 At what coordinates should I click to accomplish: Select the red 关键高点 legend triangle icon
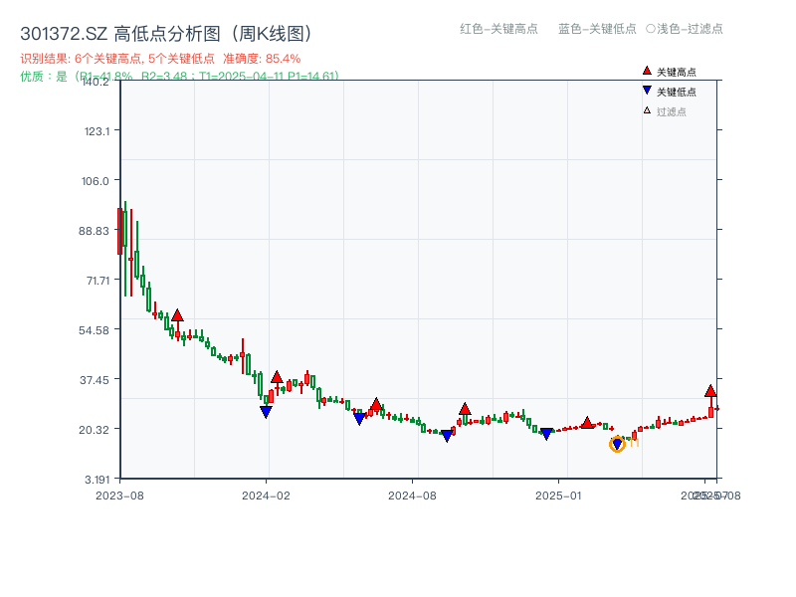646,71
